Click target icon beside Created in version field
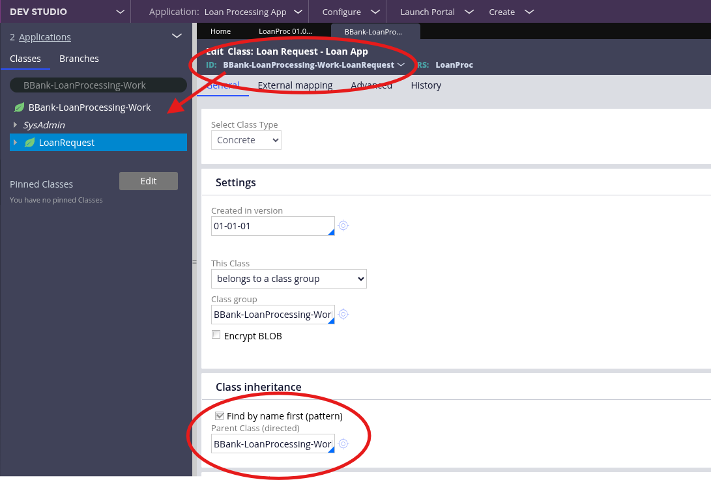 click(x=343, y=226)
